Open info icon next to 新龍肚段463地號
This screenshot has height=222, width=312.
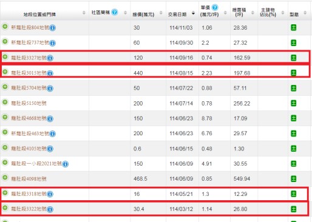(53, 133)
